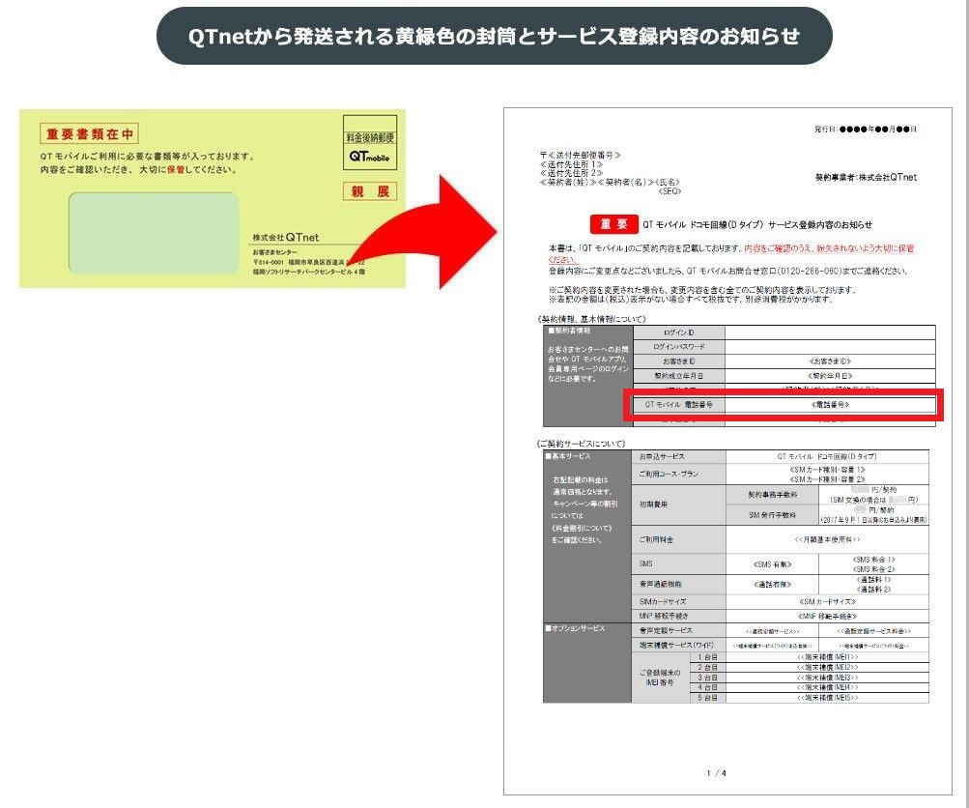This screenshot has height=808, width=969.
Task: Click the 'SIM発行手数料' cell
Action: point(772,515)
